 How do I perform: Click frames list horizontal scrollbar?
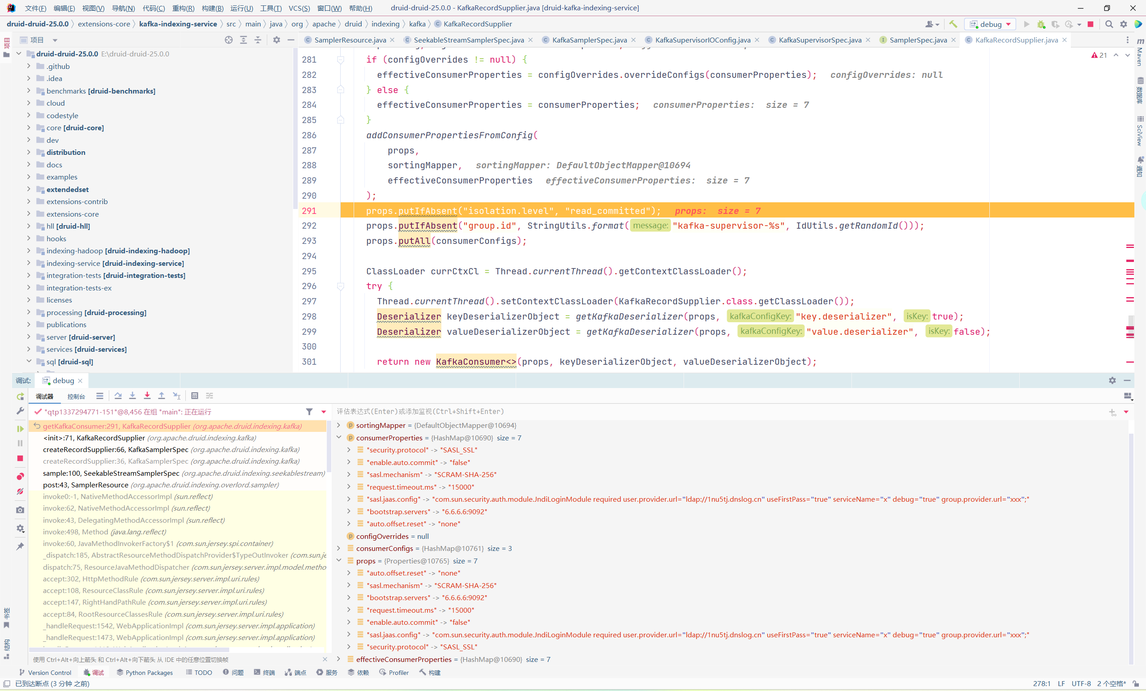coord(129,650)
